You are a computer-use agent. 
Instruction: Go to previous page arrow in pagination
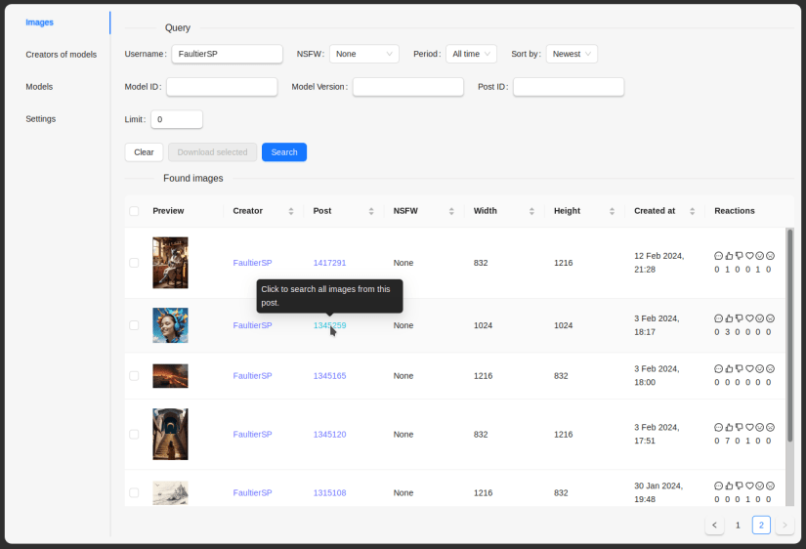(x=714, y=526)
